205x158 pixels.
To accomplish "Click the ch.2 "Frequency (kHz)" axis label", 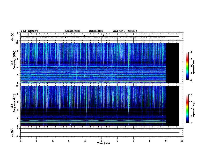I will point(14,103).
